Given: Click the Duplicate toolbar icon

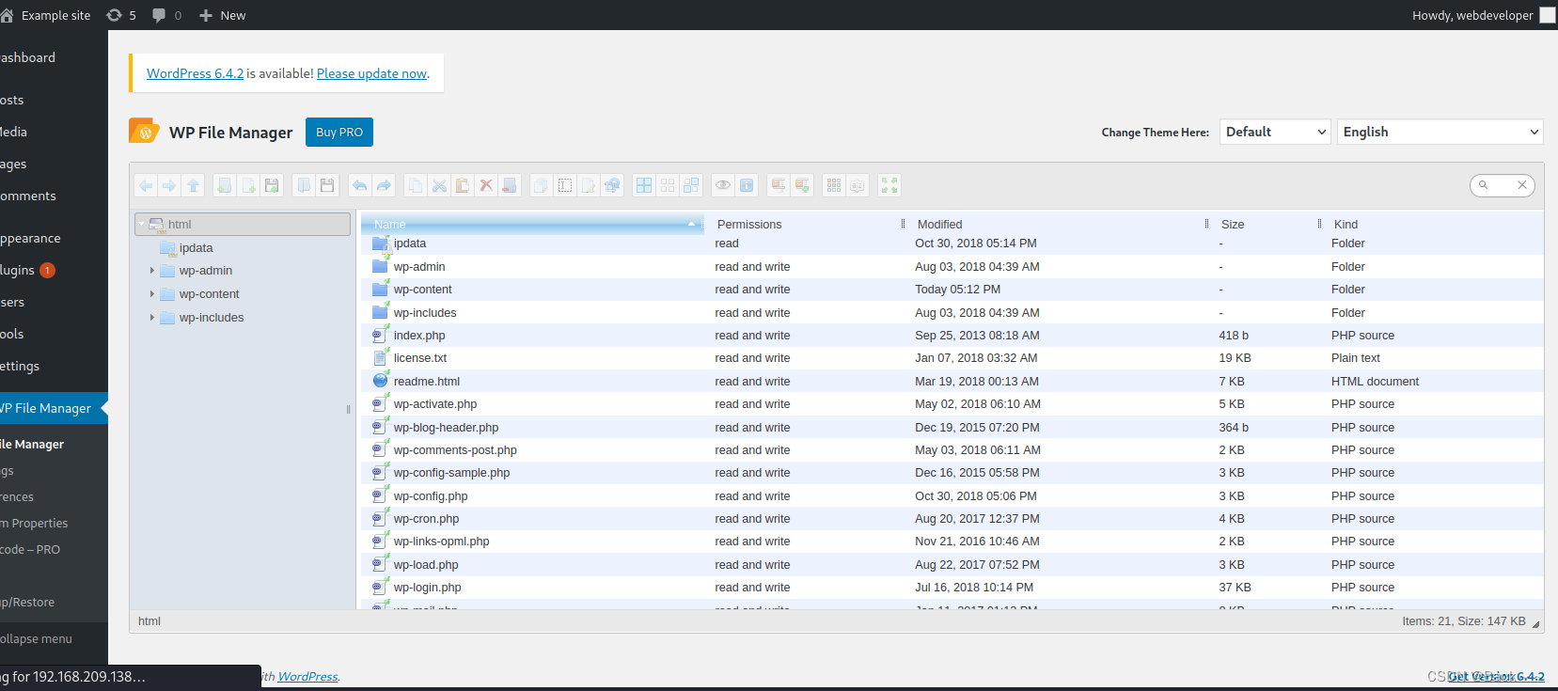Looking at the screenshot, I should tap(541, 185).
